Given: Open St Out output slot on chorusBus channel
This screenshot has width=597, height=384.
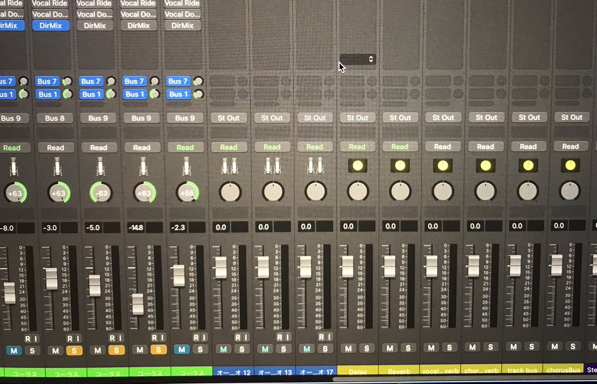Looking at the screenshot, I should 572,117.
